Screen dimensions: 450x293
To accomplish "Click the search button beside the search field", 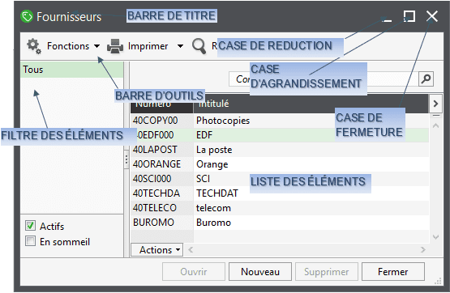I will click(x=426, y=79).
